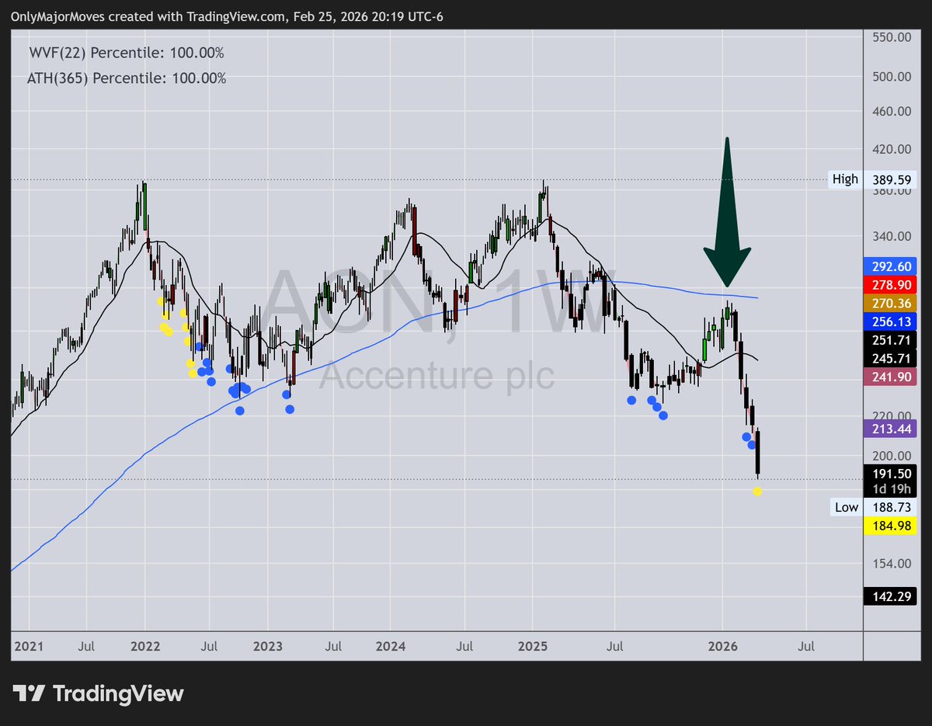Click the 200.00 price axis tick

890,456
